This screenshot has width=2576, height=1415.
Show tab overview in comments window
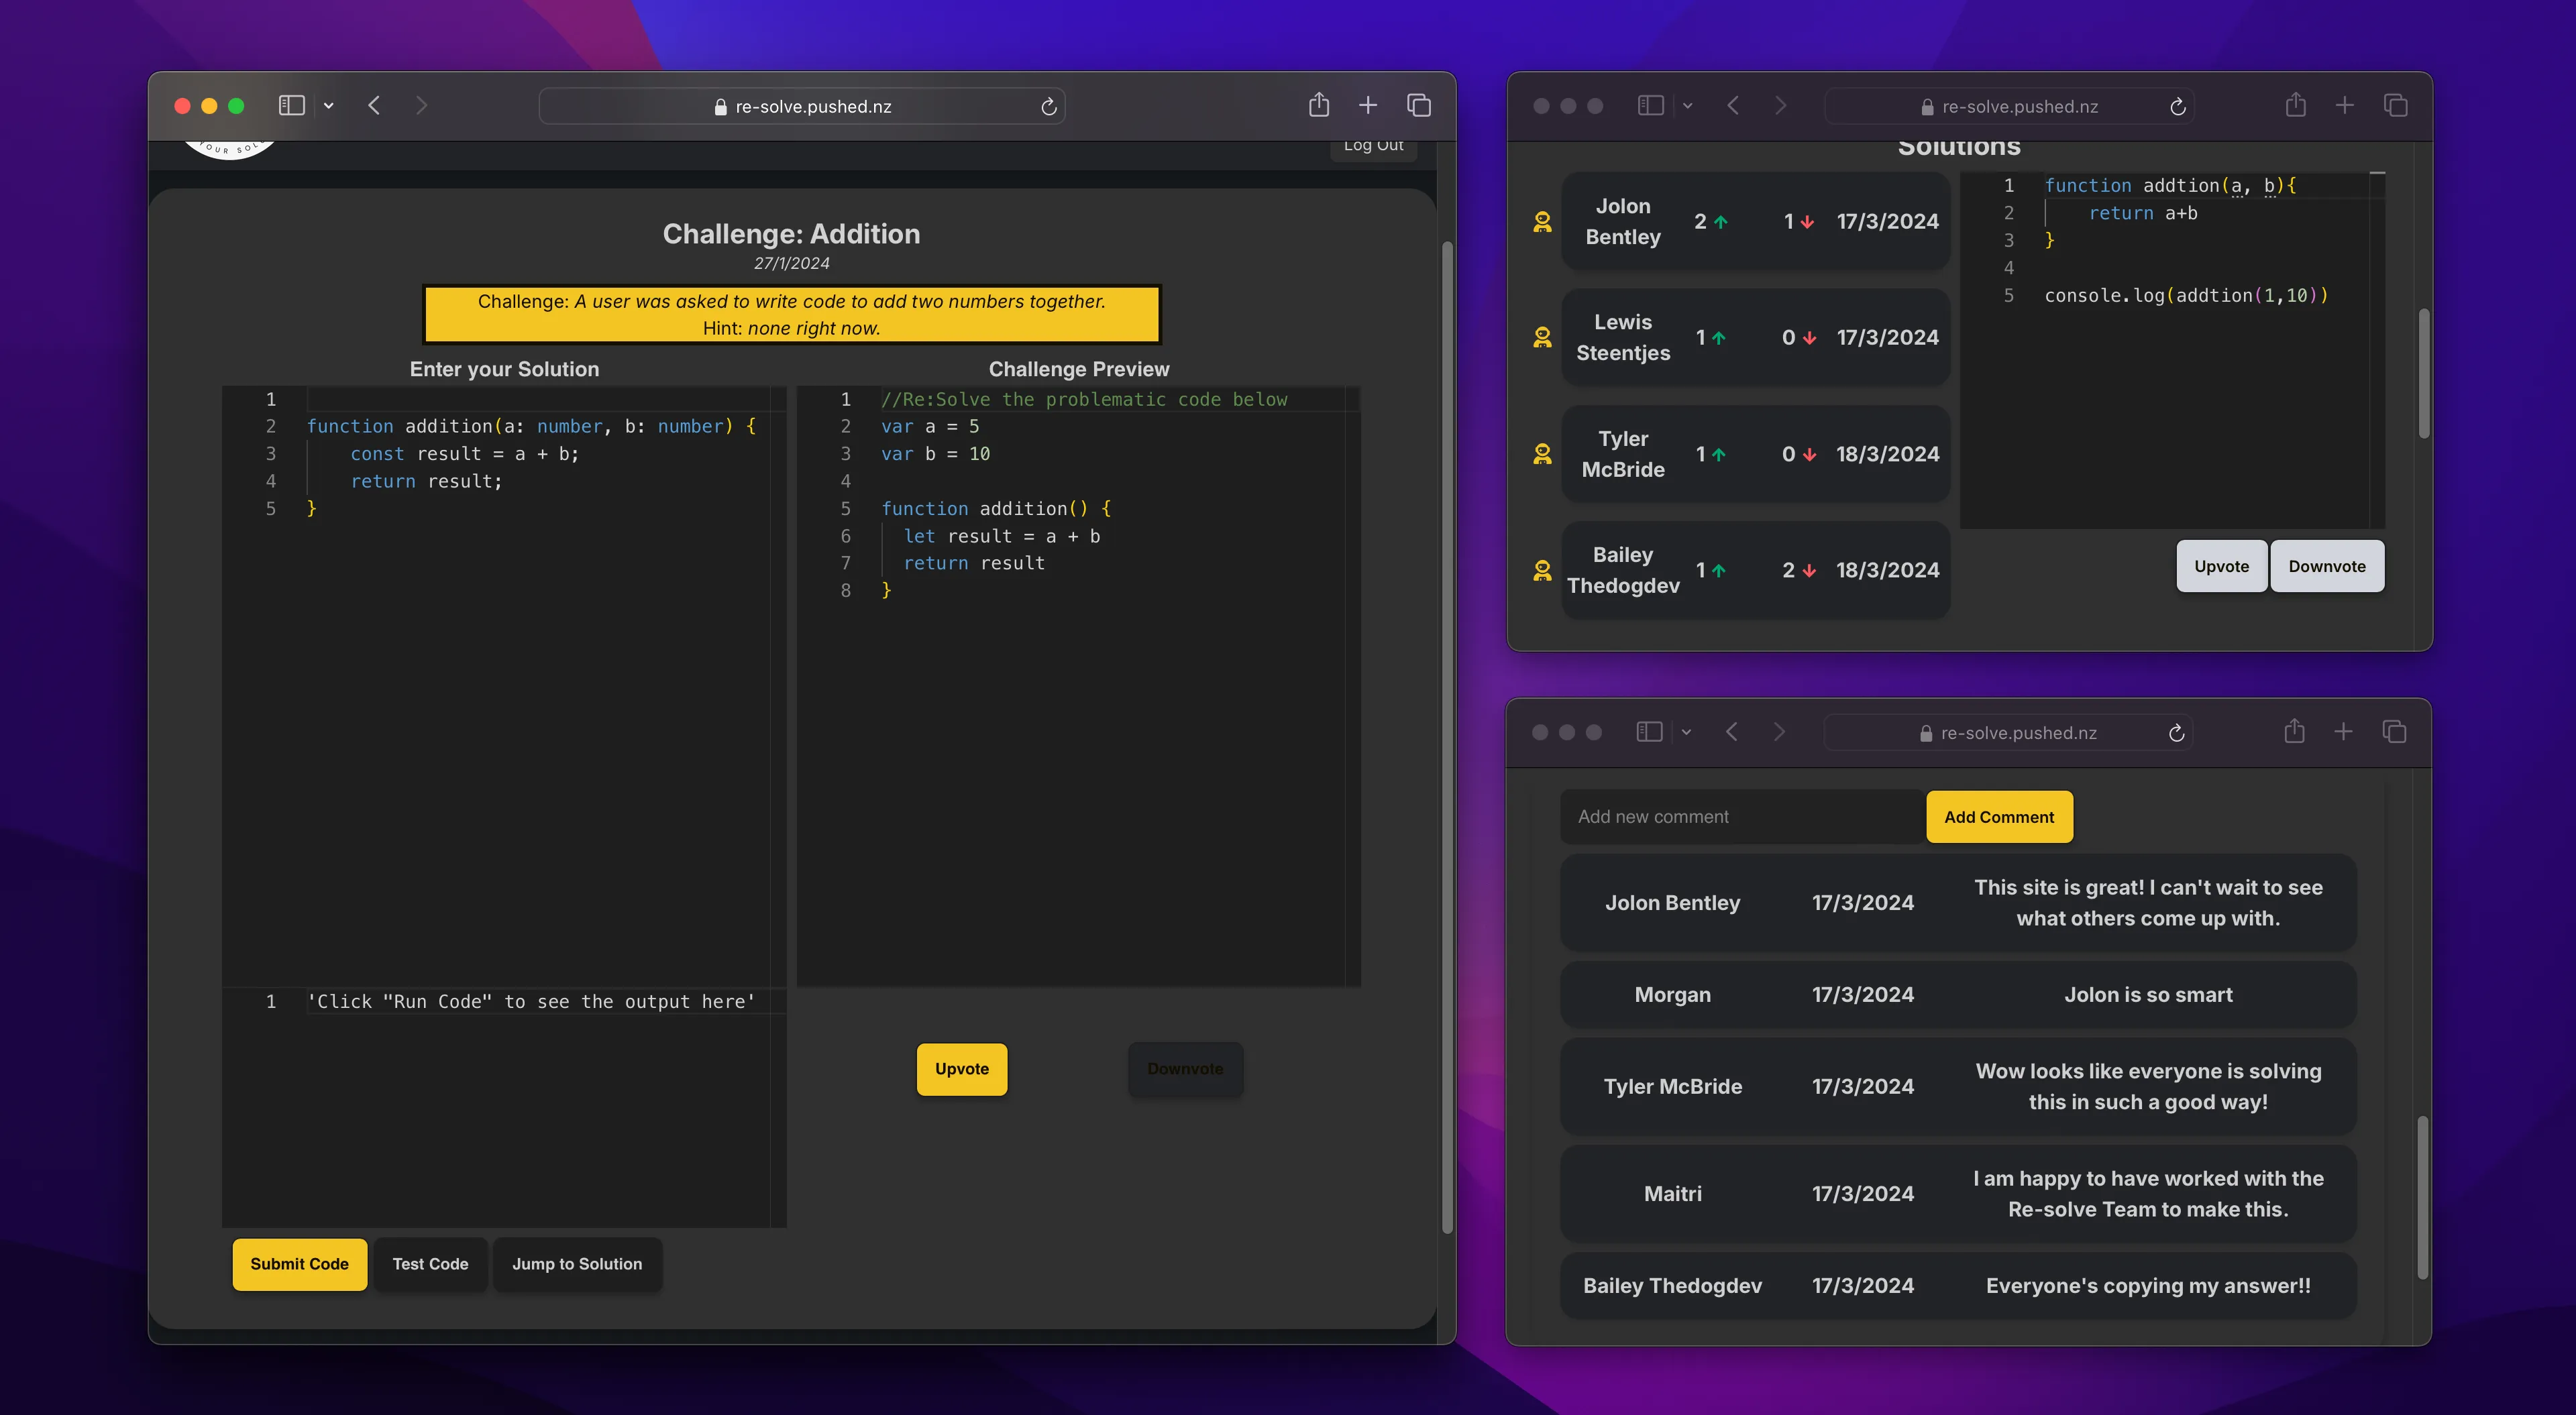(x=2394, y=732)
